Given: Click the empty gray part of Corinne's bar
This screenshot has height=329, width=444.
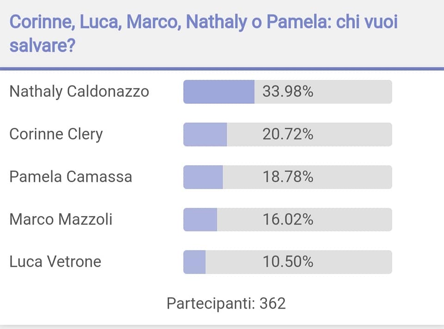Looking at the screenshot, I should [x=309, y=134].
